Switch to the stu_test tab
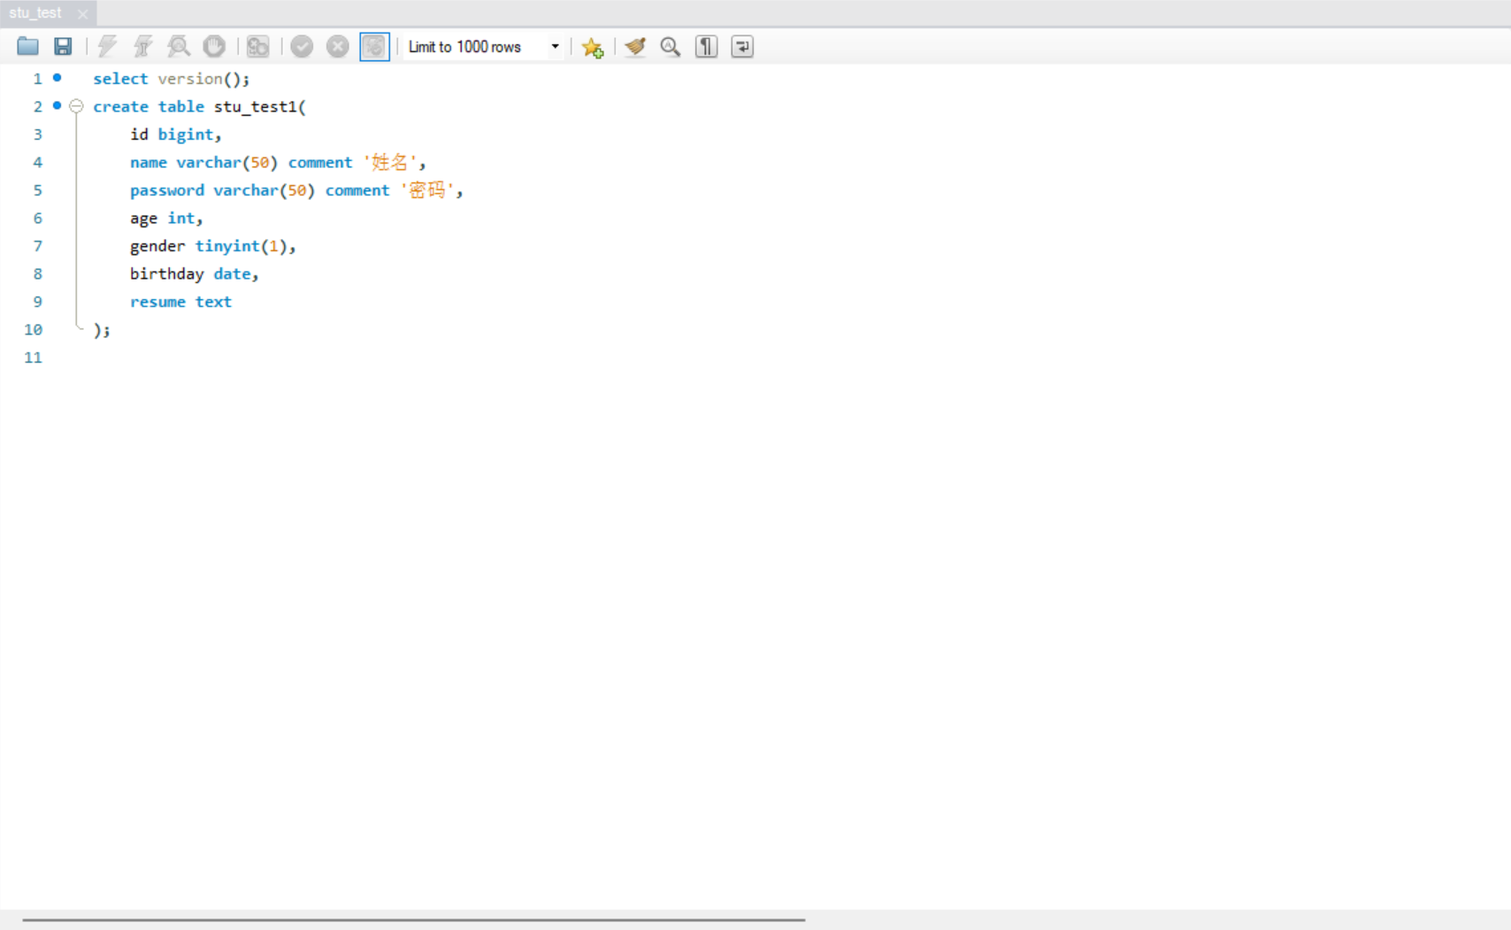This screenshot has height=930, width=1511. pyautogui.click(x=35, y=13)
